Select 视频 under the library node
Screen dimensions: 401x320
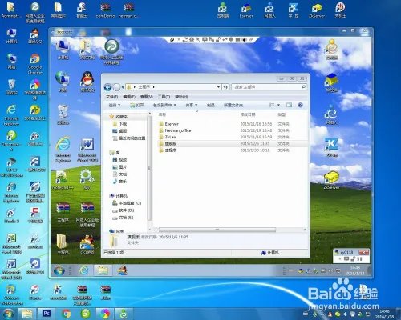click(119, 160)
